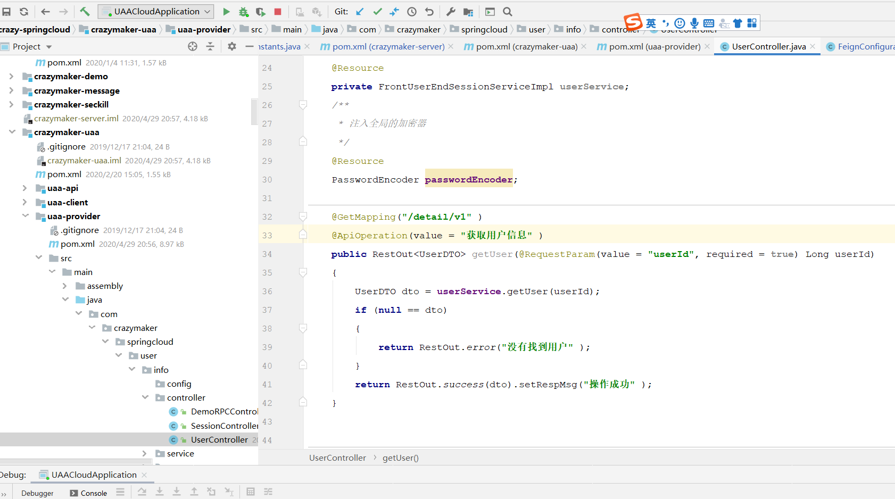This screenshot has width=895, height=499.
Task: Switch to pom.xml (crazymaker-uaa) tab
Action: [x=526, y=47]
